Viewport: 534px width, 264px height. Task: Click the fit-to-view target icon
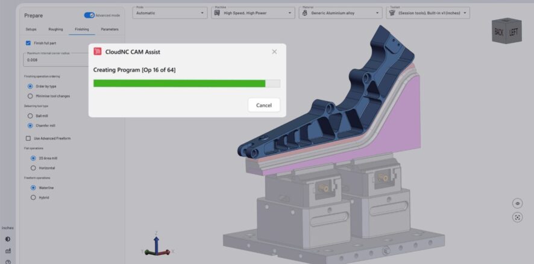[x=517, y=218]
